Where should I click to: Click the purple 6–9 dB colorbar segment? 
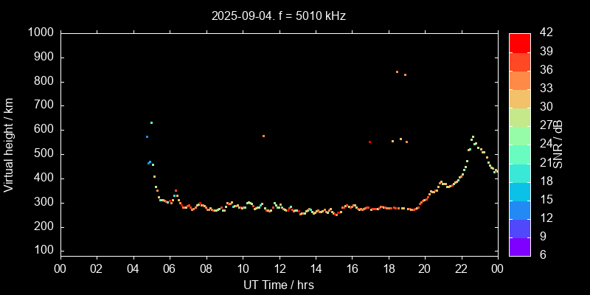click(519, 245)
